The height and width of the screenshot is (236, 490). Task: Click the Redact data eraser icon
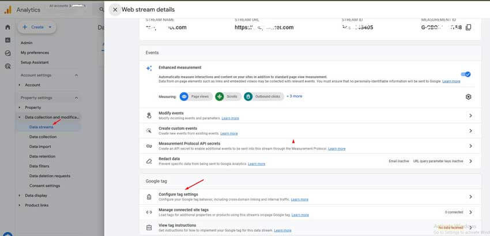149,161
